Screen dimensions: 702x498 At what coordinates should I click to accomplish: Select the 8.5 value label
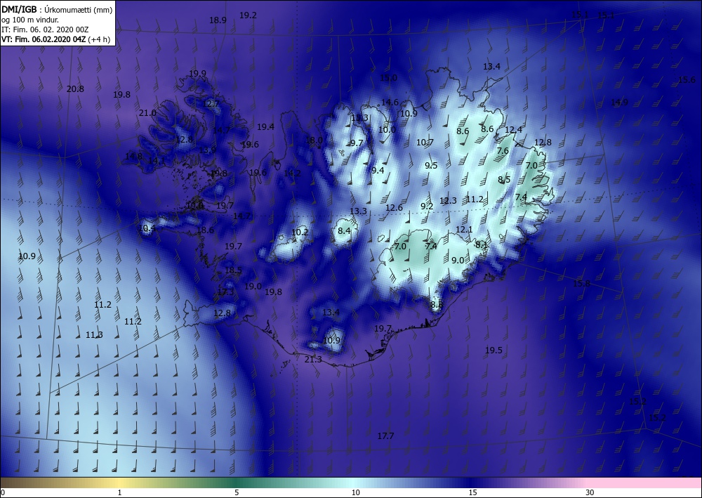(x=504, y=180)
